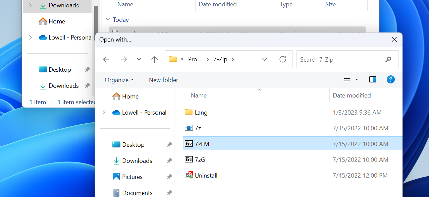Image resolution: width=429 pixels, height=197 pixels.
Task: Click the refresh icon in the address bar
Action: (x=282, y=59)
